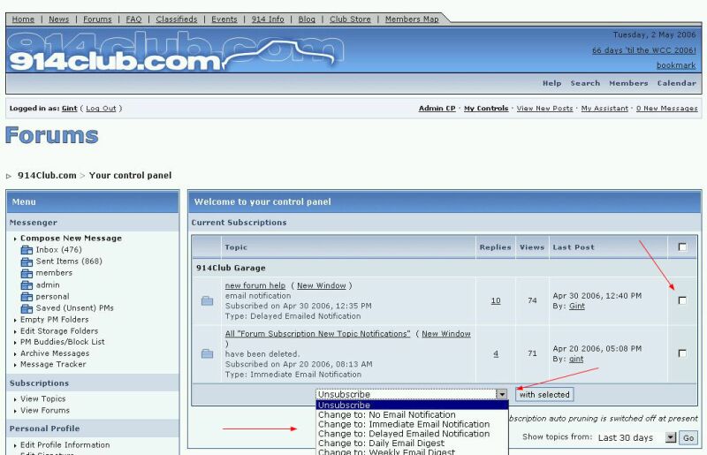Open Message Tracker entry
The image size is (707, 455).
tap(53, 364)
